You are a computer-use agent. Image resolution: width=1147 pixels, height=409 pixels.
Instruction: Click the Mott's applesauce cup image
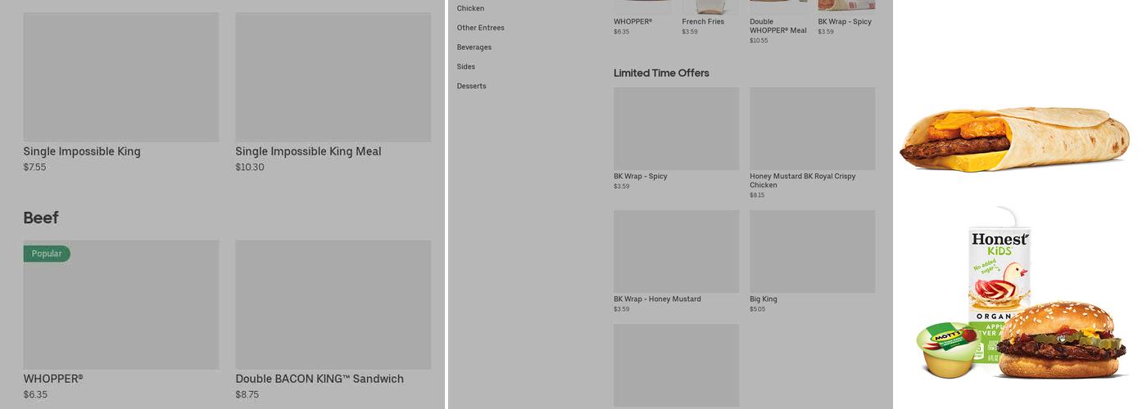tap(947, 348)
